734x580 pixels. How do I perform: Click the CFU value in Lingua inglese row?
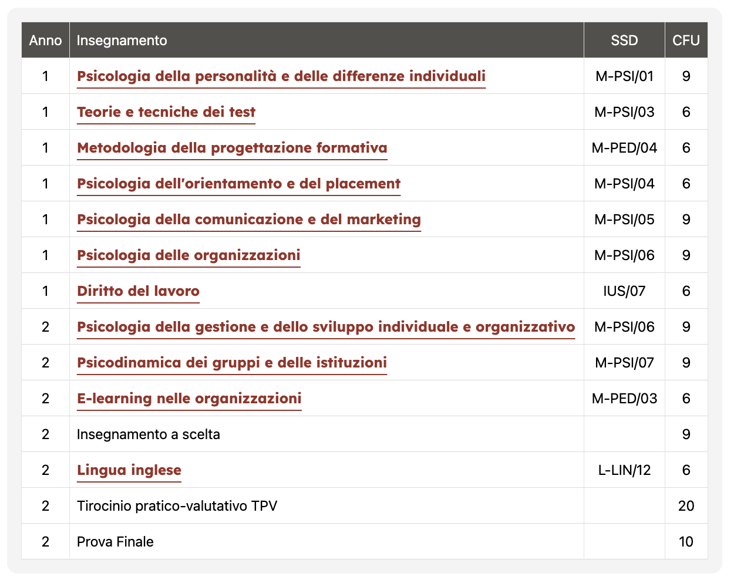coord(686,470)
